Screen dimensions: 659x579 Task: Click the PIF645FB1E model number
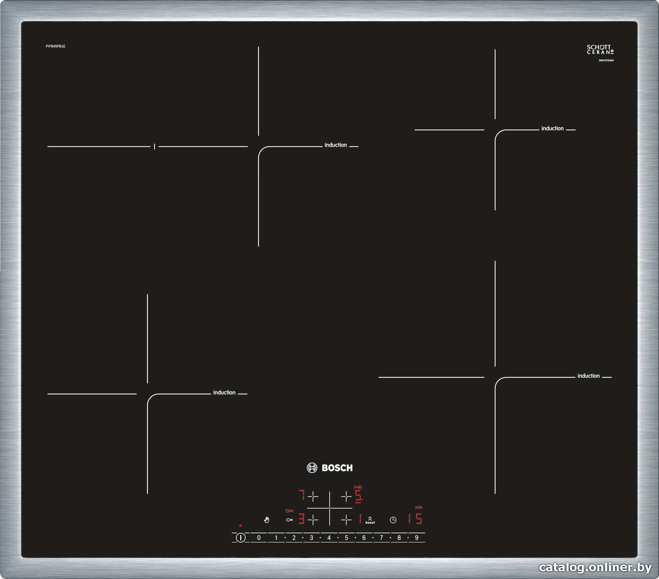(56, 46)
